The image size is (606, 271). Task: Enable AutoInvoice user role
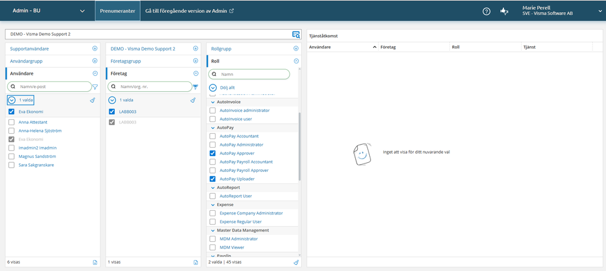[x=212, y=119]
